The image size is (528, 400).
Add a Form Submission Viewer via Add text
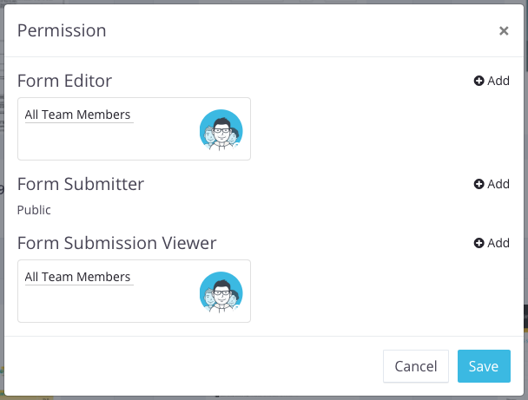498,243
